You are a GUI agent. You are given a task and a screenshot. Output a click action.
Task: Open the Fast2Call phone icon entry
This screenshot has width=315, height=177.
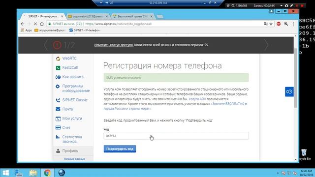click(x=58, y=68)
